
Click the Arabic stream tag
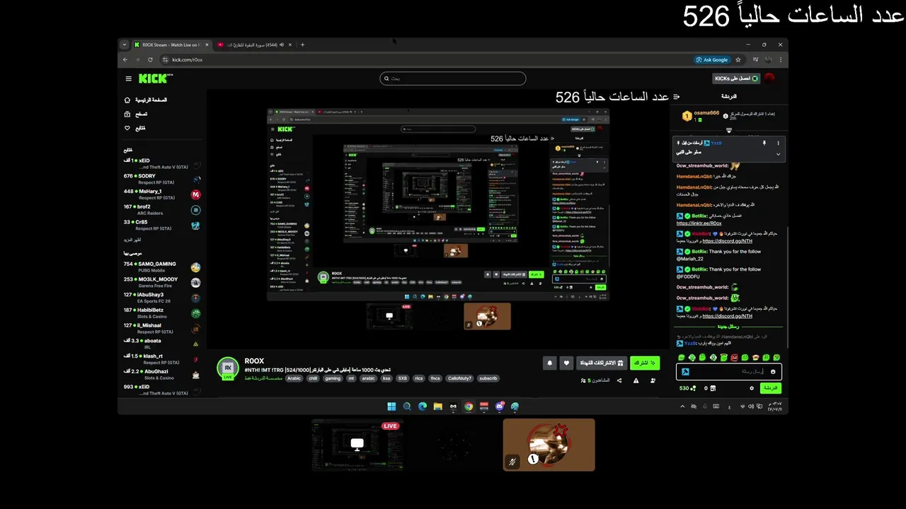[294, 378]
